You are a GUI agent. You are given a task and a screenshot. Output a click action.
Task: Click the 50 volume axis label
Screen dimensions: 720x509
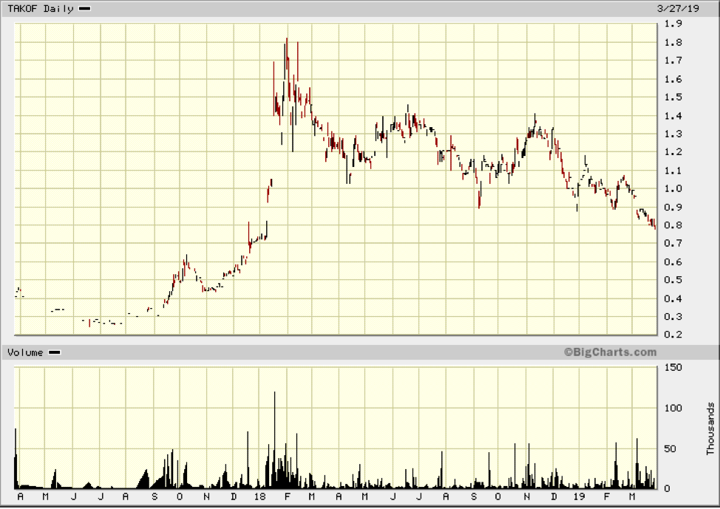[670, 449]
